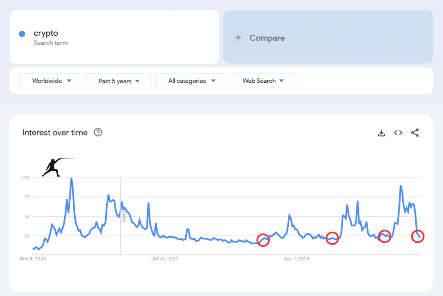Click the vertical Note marker on the chart
The image size is (443, 296).
124,216
